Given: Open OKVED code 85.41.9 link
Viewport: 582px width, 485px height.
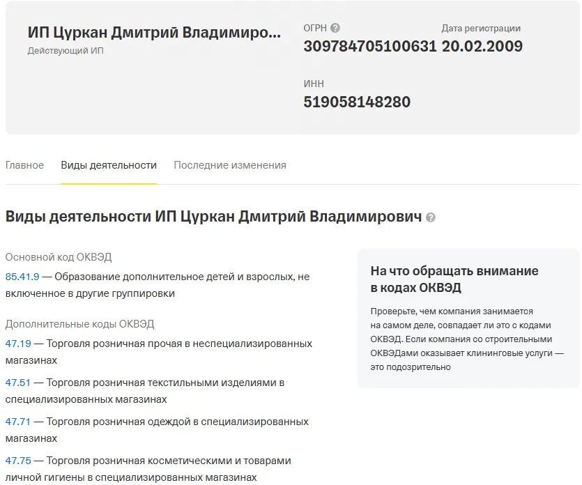Looking at the screenshot, I should pyautogui.click(x=22, y=277).
